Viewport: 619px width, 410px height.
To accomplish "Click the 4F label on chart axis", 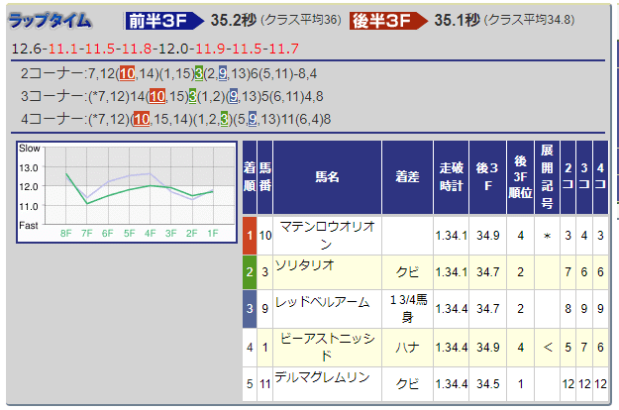I will 150,234.
